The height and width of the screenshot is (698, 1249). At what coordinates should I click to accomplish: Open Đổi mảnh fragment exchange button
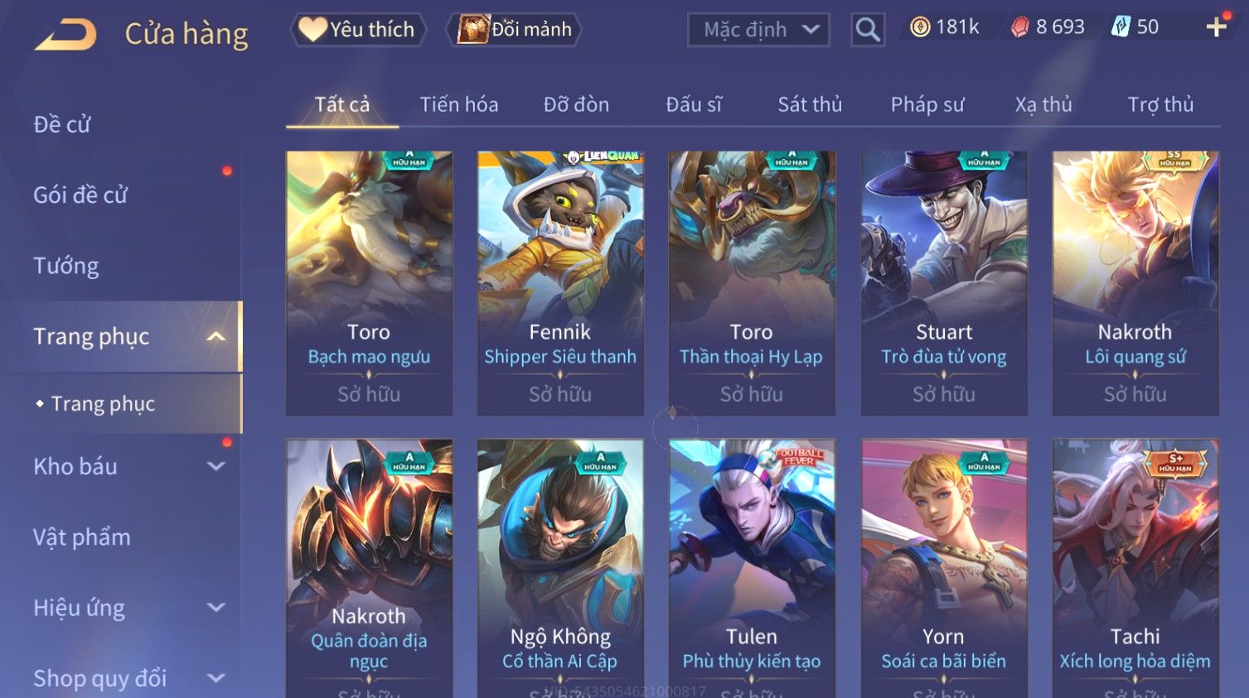(514, 30)
